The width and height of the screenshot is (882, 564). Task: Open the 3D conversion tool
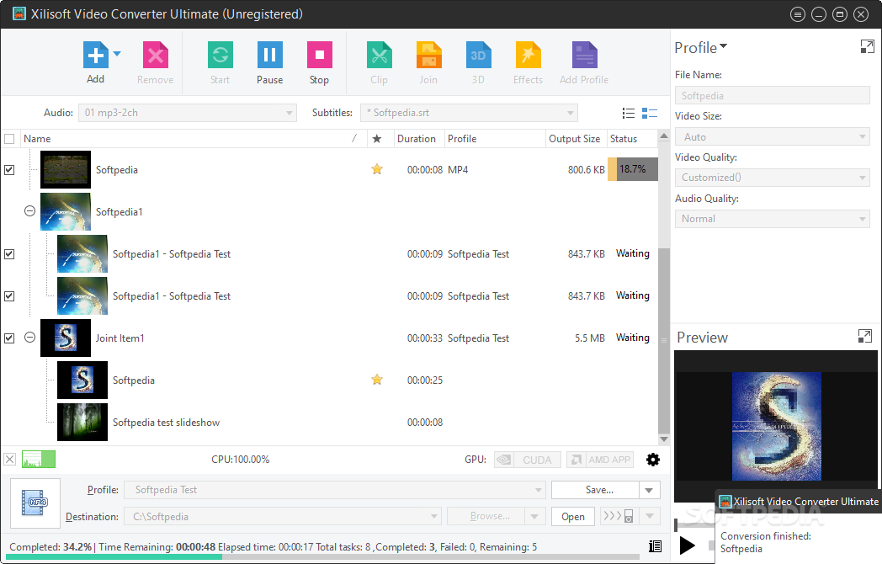[478, 55]
